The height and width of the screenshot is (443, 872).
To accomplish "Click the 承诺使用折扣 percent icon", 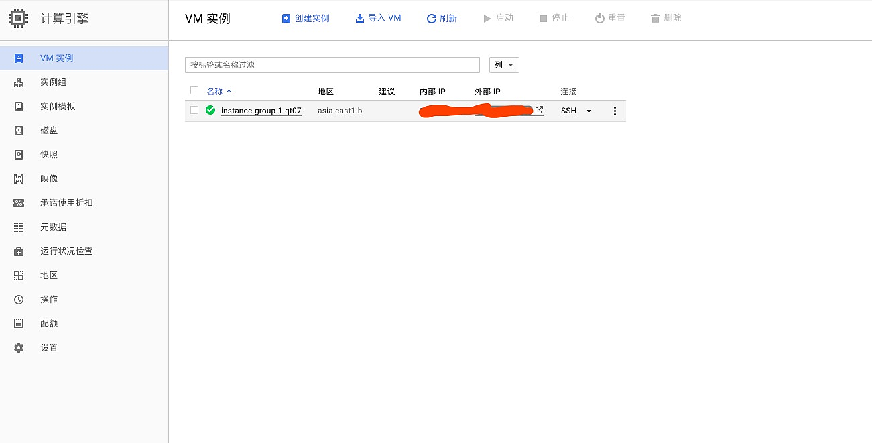I will (x=19, y=203).
